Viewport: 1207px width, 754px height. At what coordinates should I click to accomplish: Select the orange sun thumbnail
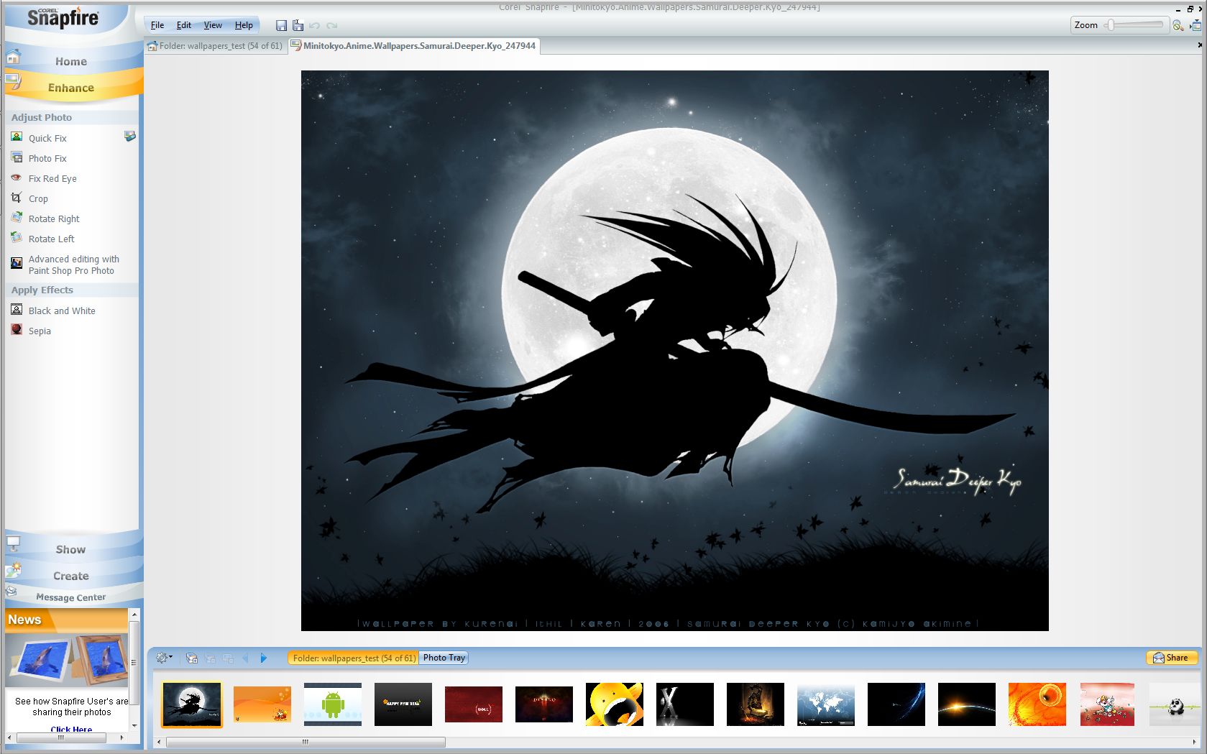point(1037,704)
